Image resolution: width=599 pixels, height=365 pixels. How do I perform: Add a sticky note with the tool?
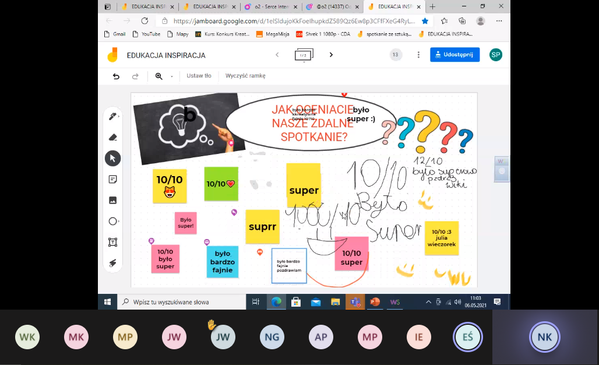[x=113, y=180]
